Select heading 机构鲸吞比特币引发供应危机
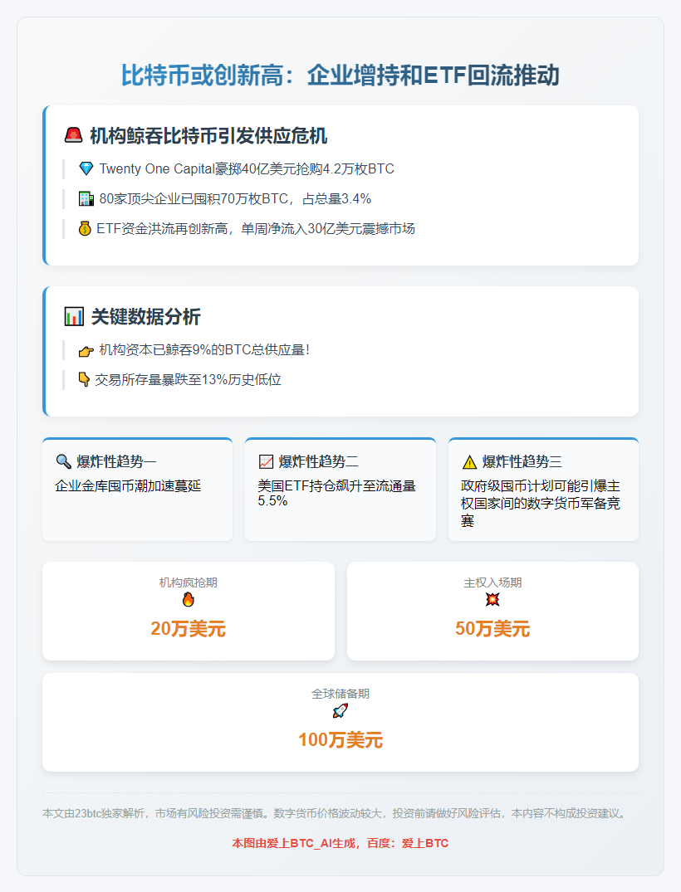 pos(208,136)
